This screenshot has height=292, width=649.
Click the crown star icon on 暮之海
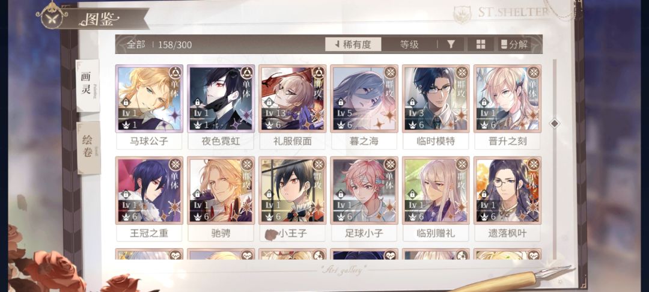341,124
